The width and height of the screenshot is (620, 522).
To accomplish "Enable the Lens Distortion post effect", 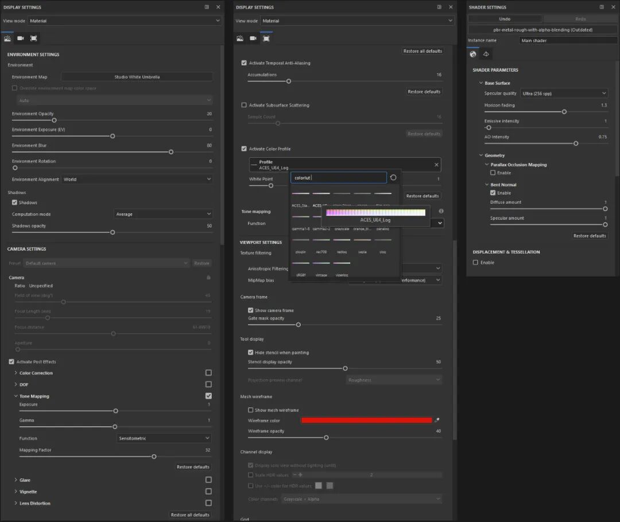I will [x=208, y=503].
